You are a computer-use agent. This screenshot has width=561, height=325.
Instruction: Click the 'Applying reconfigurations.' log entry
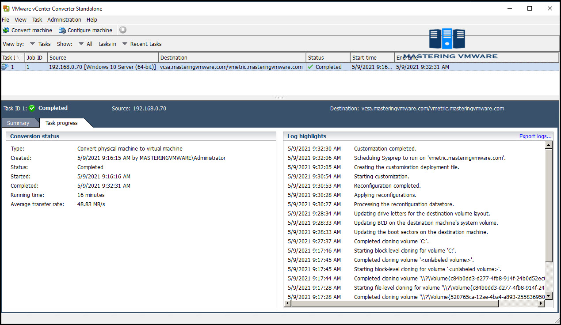385,195
